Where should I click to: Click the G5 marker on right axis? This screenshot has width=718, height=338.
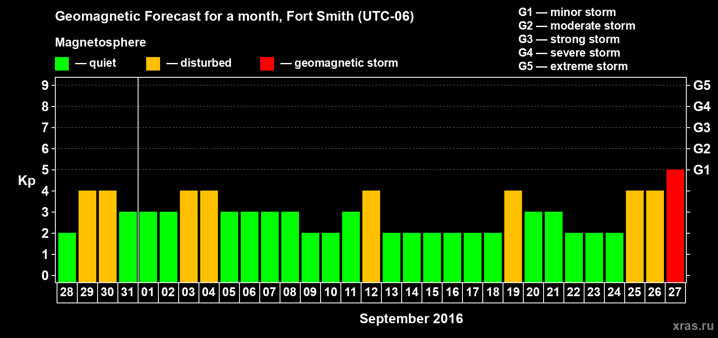(x=702, y=85)
